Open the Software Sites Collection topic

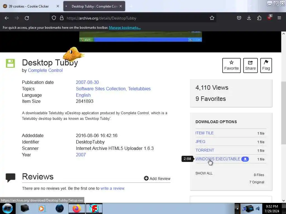101,89
